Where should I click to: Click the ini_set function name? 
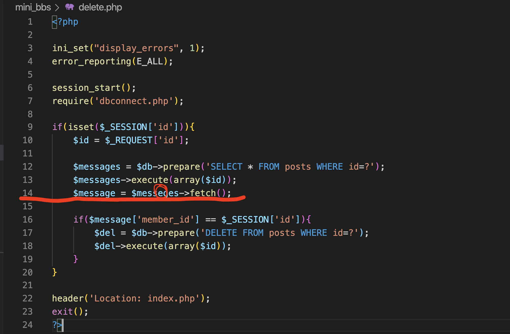(x=70, y=48)
